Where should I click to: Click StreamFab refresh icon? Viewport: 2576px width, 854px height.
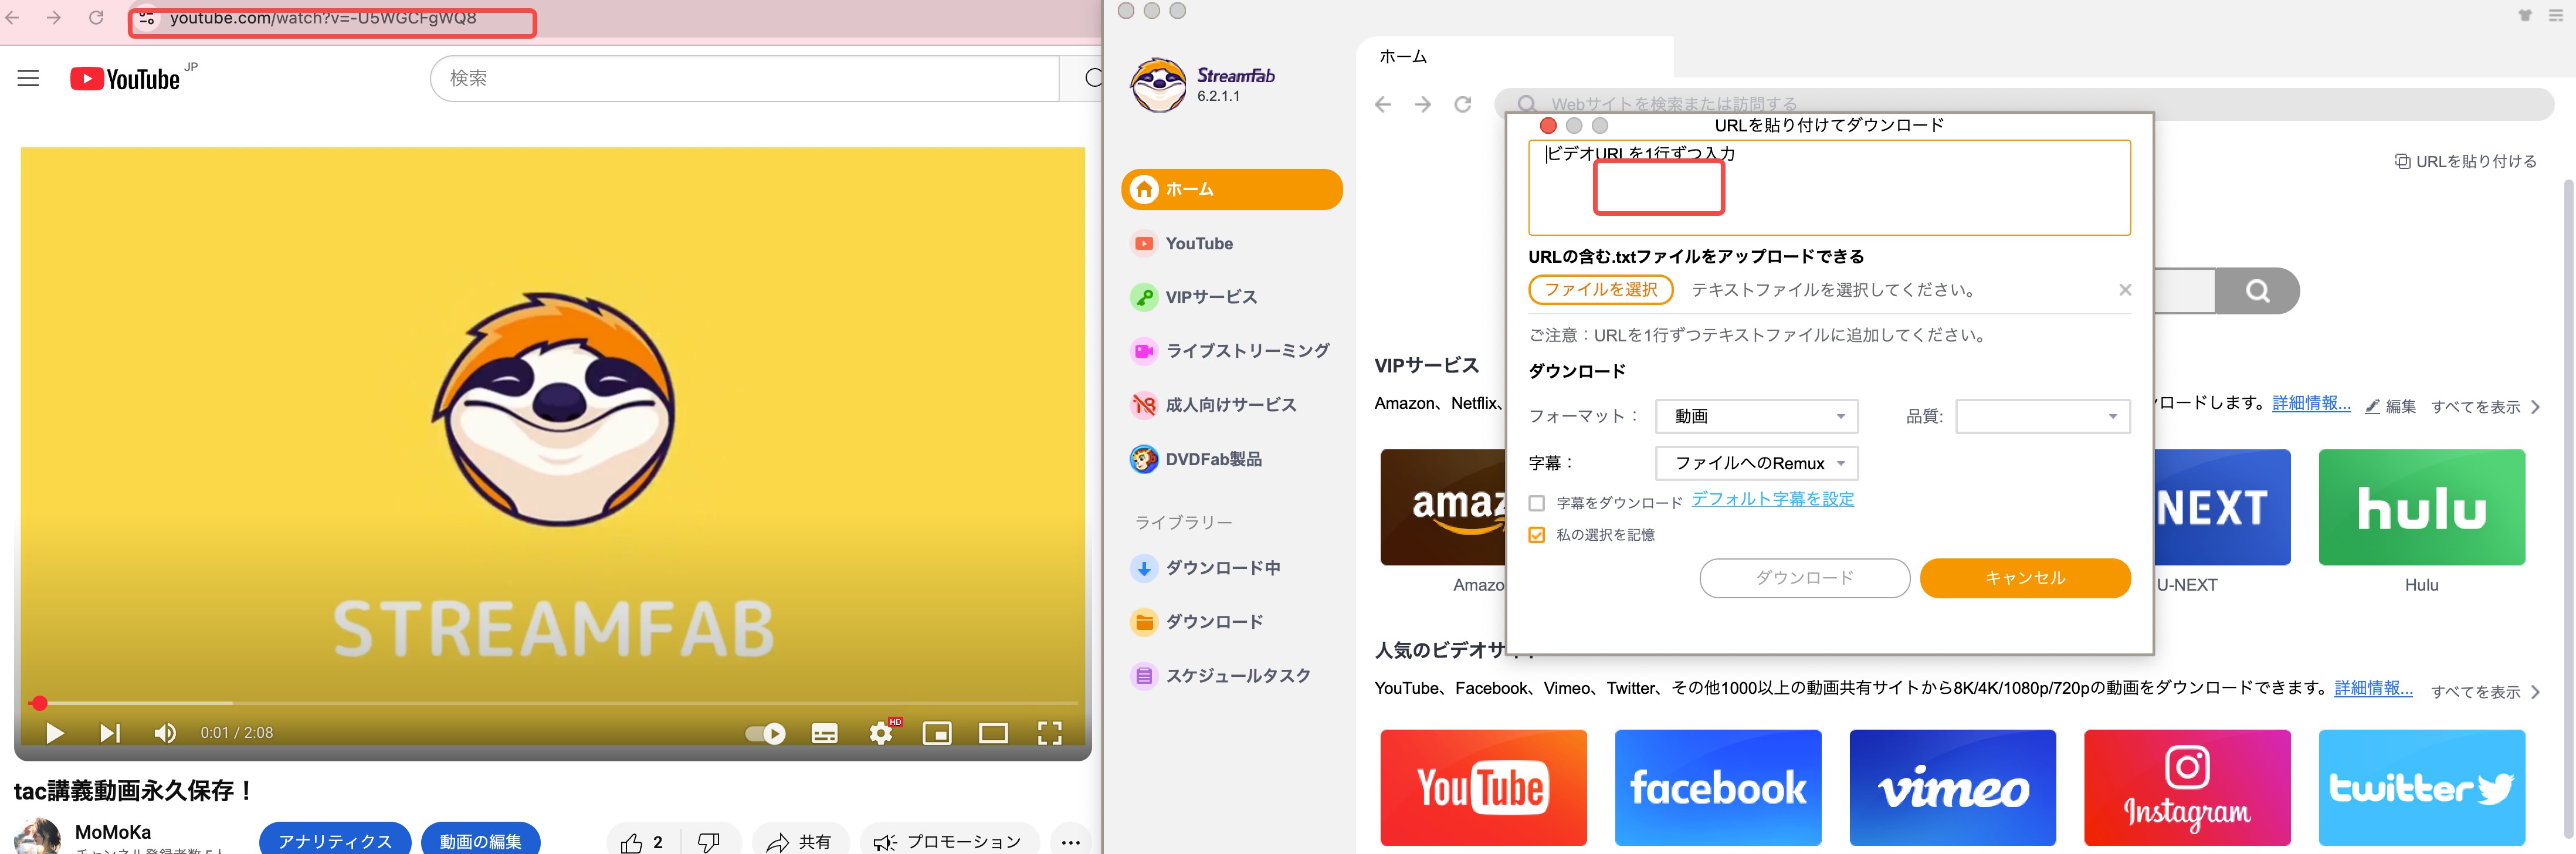coord(1463,104)
